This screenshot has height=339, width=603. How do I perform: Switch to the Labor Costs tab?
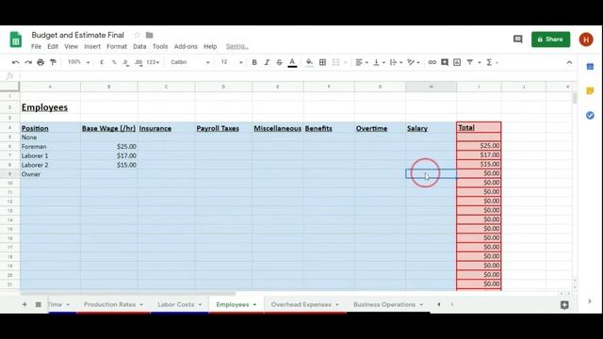coord(176,304)
